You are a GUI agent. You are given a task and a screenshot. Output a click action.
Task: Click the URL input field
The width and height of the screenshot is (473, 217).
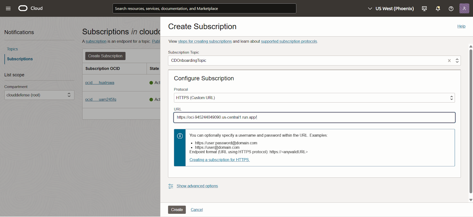tap(314, 117)
